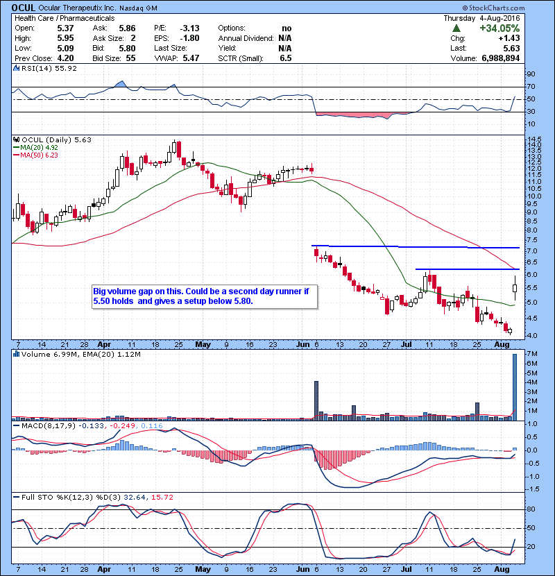Viewport: 555px width, 576px height.
Task: Click the MACD(8,17,9) legend label
Action: click(49, 426)
